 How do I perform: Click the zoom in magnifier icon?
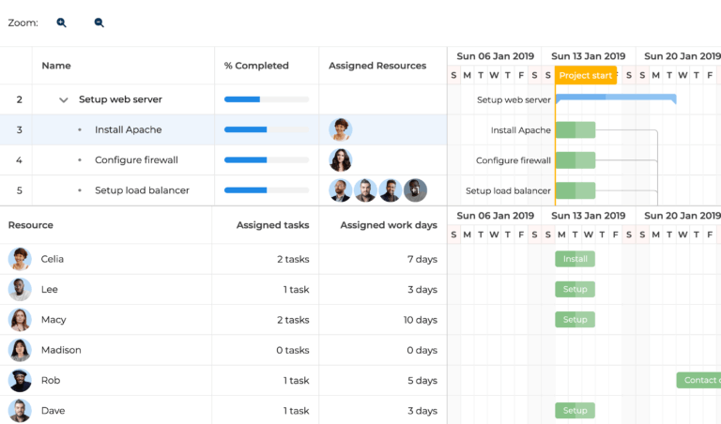(61, 23)
